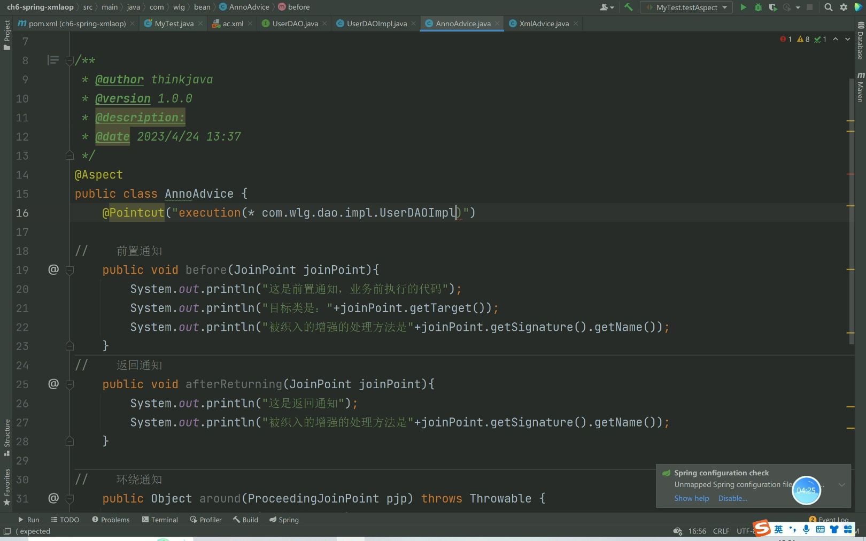The height and width of the screenshot is (541, 866).
Task: Open the TODO tool window
Action: click(x=65, y=520)
